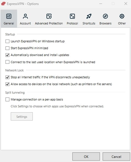131x162 pixels.
Task: Select the Other gear icon
Action: coord(122,16)
